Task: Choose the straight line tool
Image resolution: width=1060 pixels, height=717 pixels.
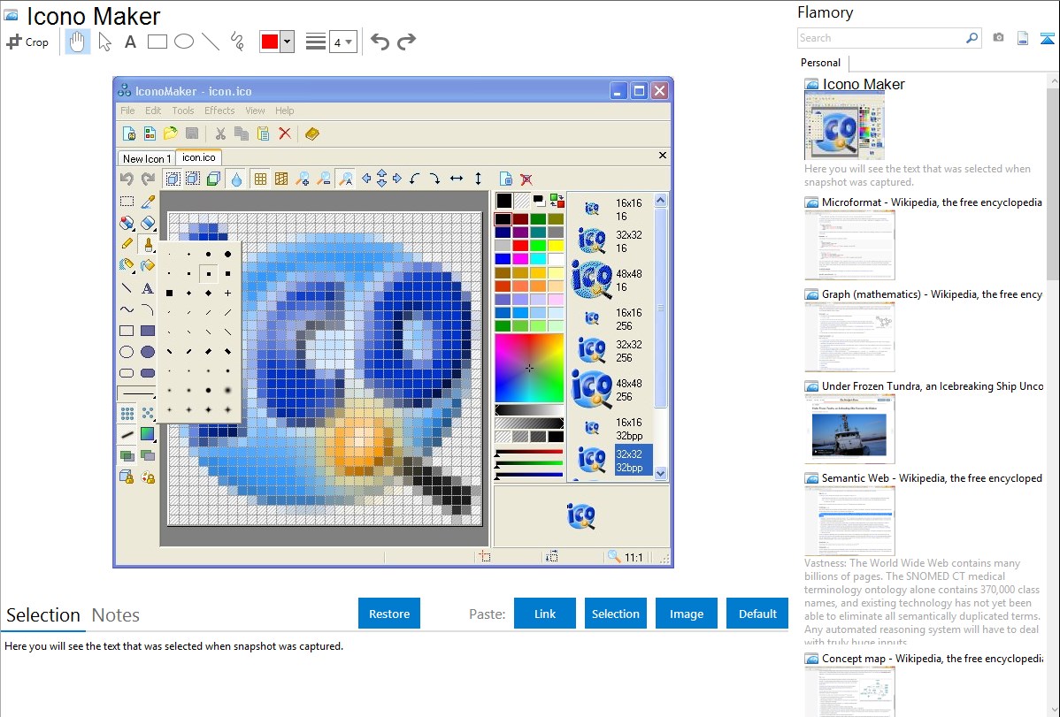Action: tap(211, 42)
